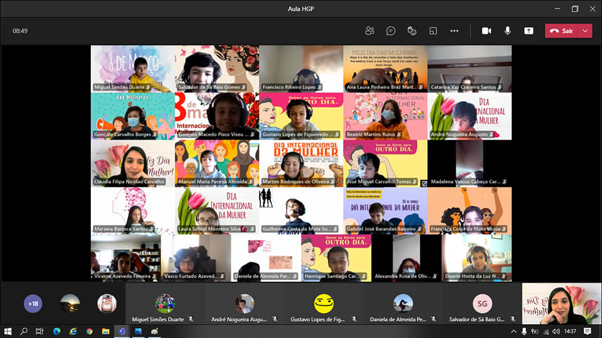Open the More actions ellipsis menu
Screen dimensions: 602x338
(454, 31)
